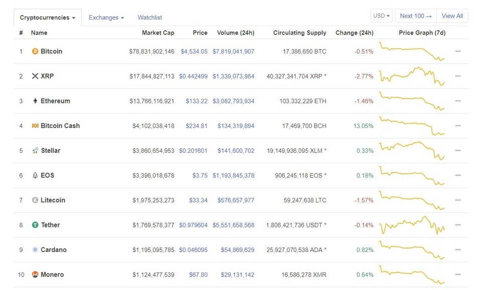Click the XRP 7d price graph
This screenshot has width=491, height=290.
[412, 76]
